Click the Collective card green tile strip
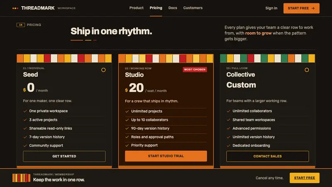 (267, 58)
